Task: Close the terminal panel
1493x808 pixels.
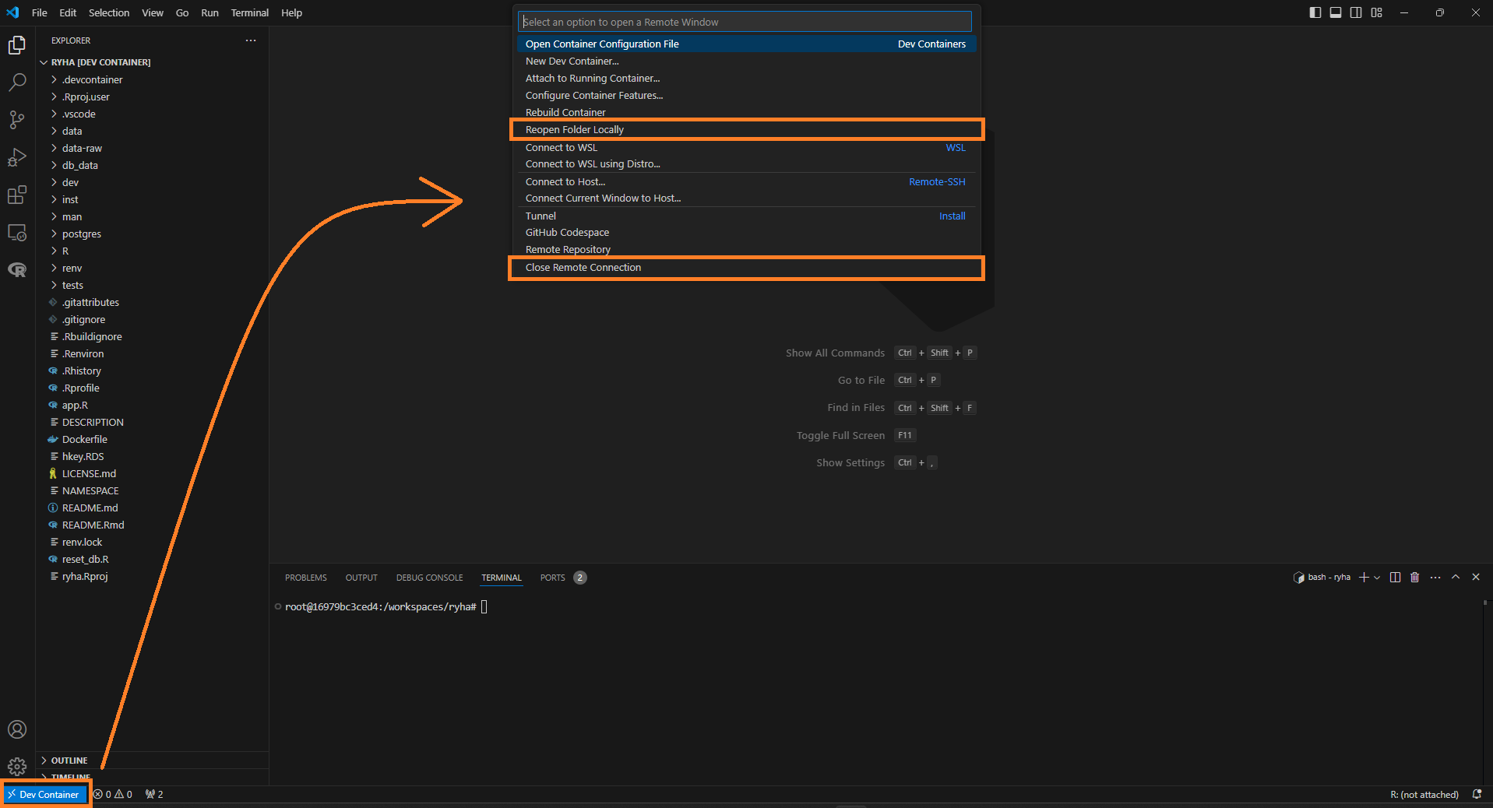Action: 1476,577
